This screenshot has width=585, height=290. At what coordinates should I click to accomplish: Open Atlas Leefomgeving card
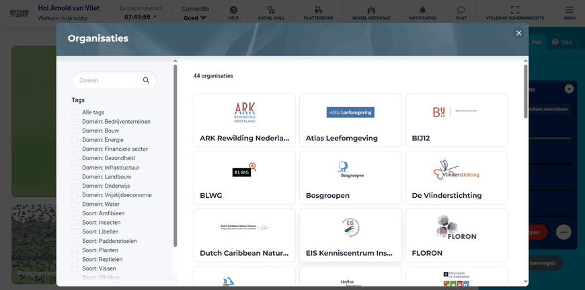[x=350, y=120]
